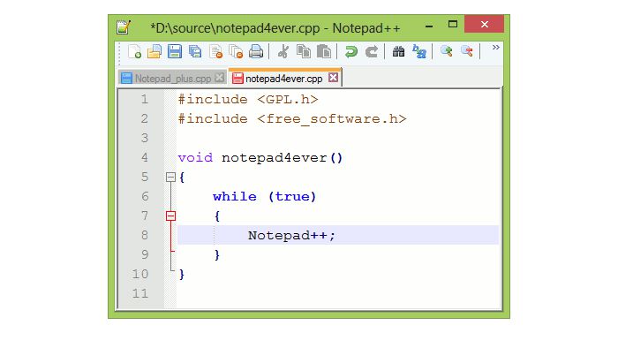This screenshot has height=348, width=618.
Task: Open Replace with the toolbar icon
Action: pos(419,51)
